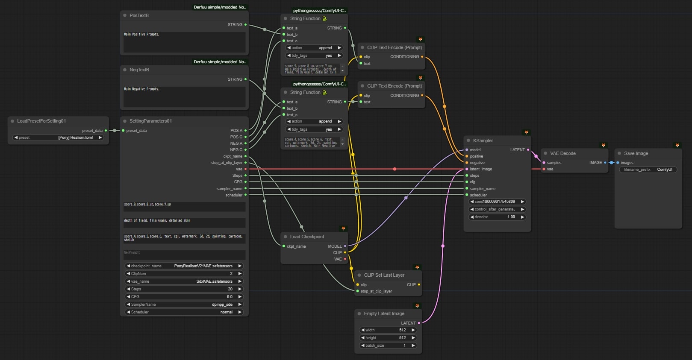The height and width of the screenshot is (360, 692).
Task: Decrease ClipNum value using its left arrow
Action: 128,274
